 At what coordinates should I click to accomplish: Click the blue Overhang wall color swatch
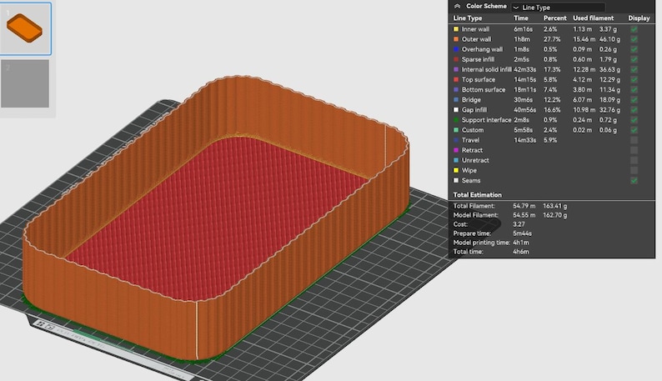(x=456, y=49)
